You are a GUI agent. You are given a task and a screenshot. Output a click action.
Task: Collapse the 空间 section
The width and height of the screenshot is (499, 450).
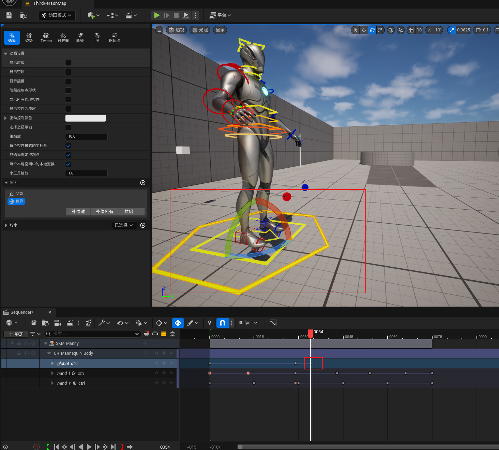6,183
